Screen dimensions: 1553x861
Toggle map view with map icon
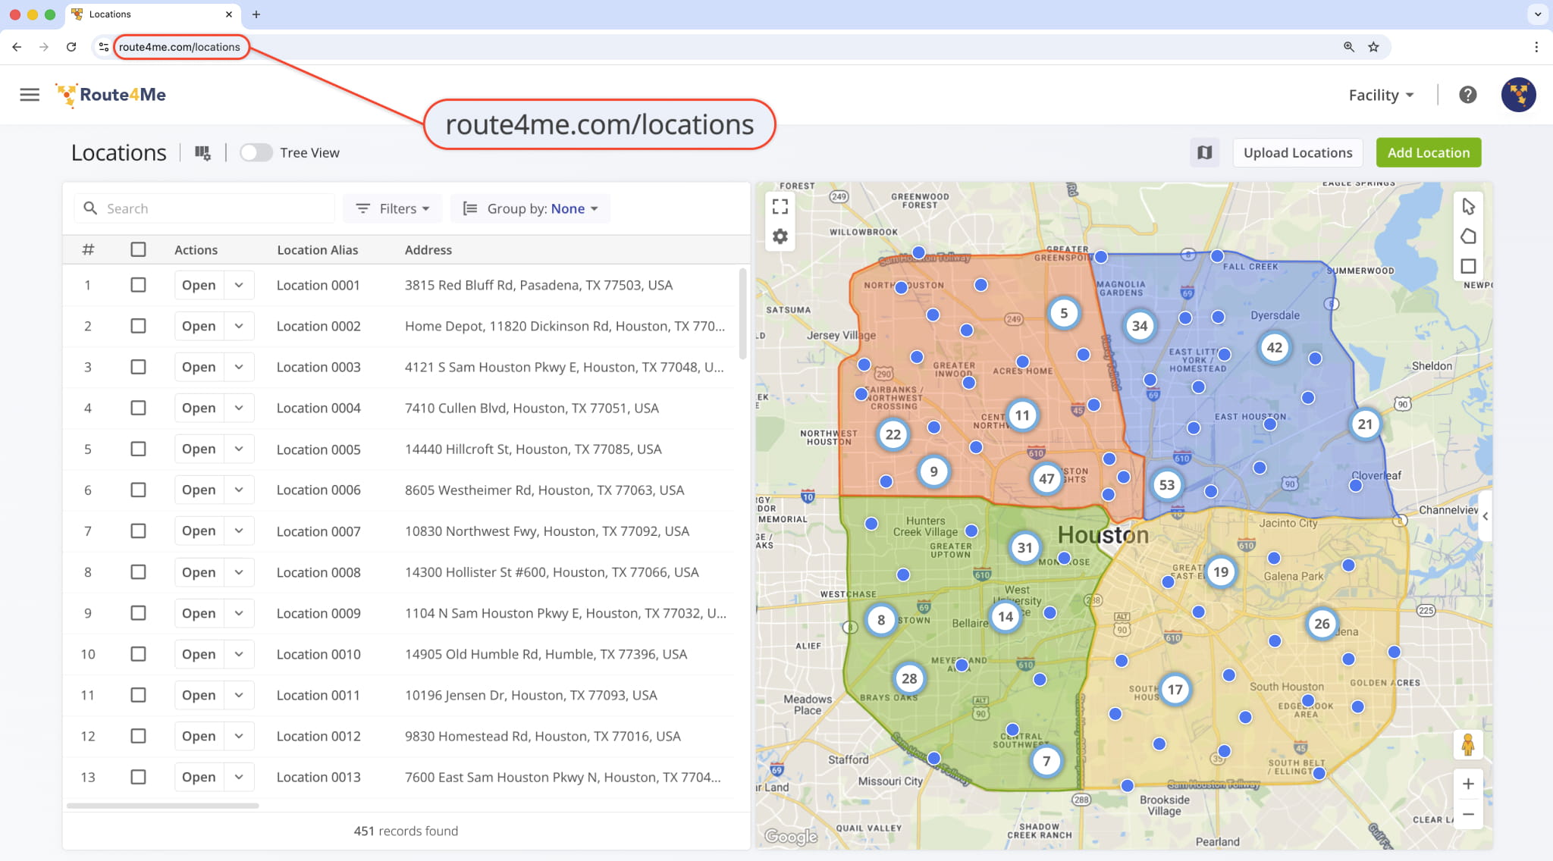click(x=1204, y=152)
